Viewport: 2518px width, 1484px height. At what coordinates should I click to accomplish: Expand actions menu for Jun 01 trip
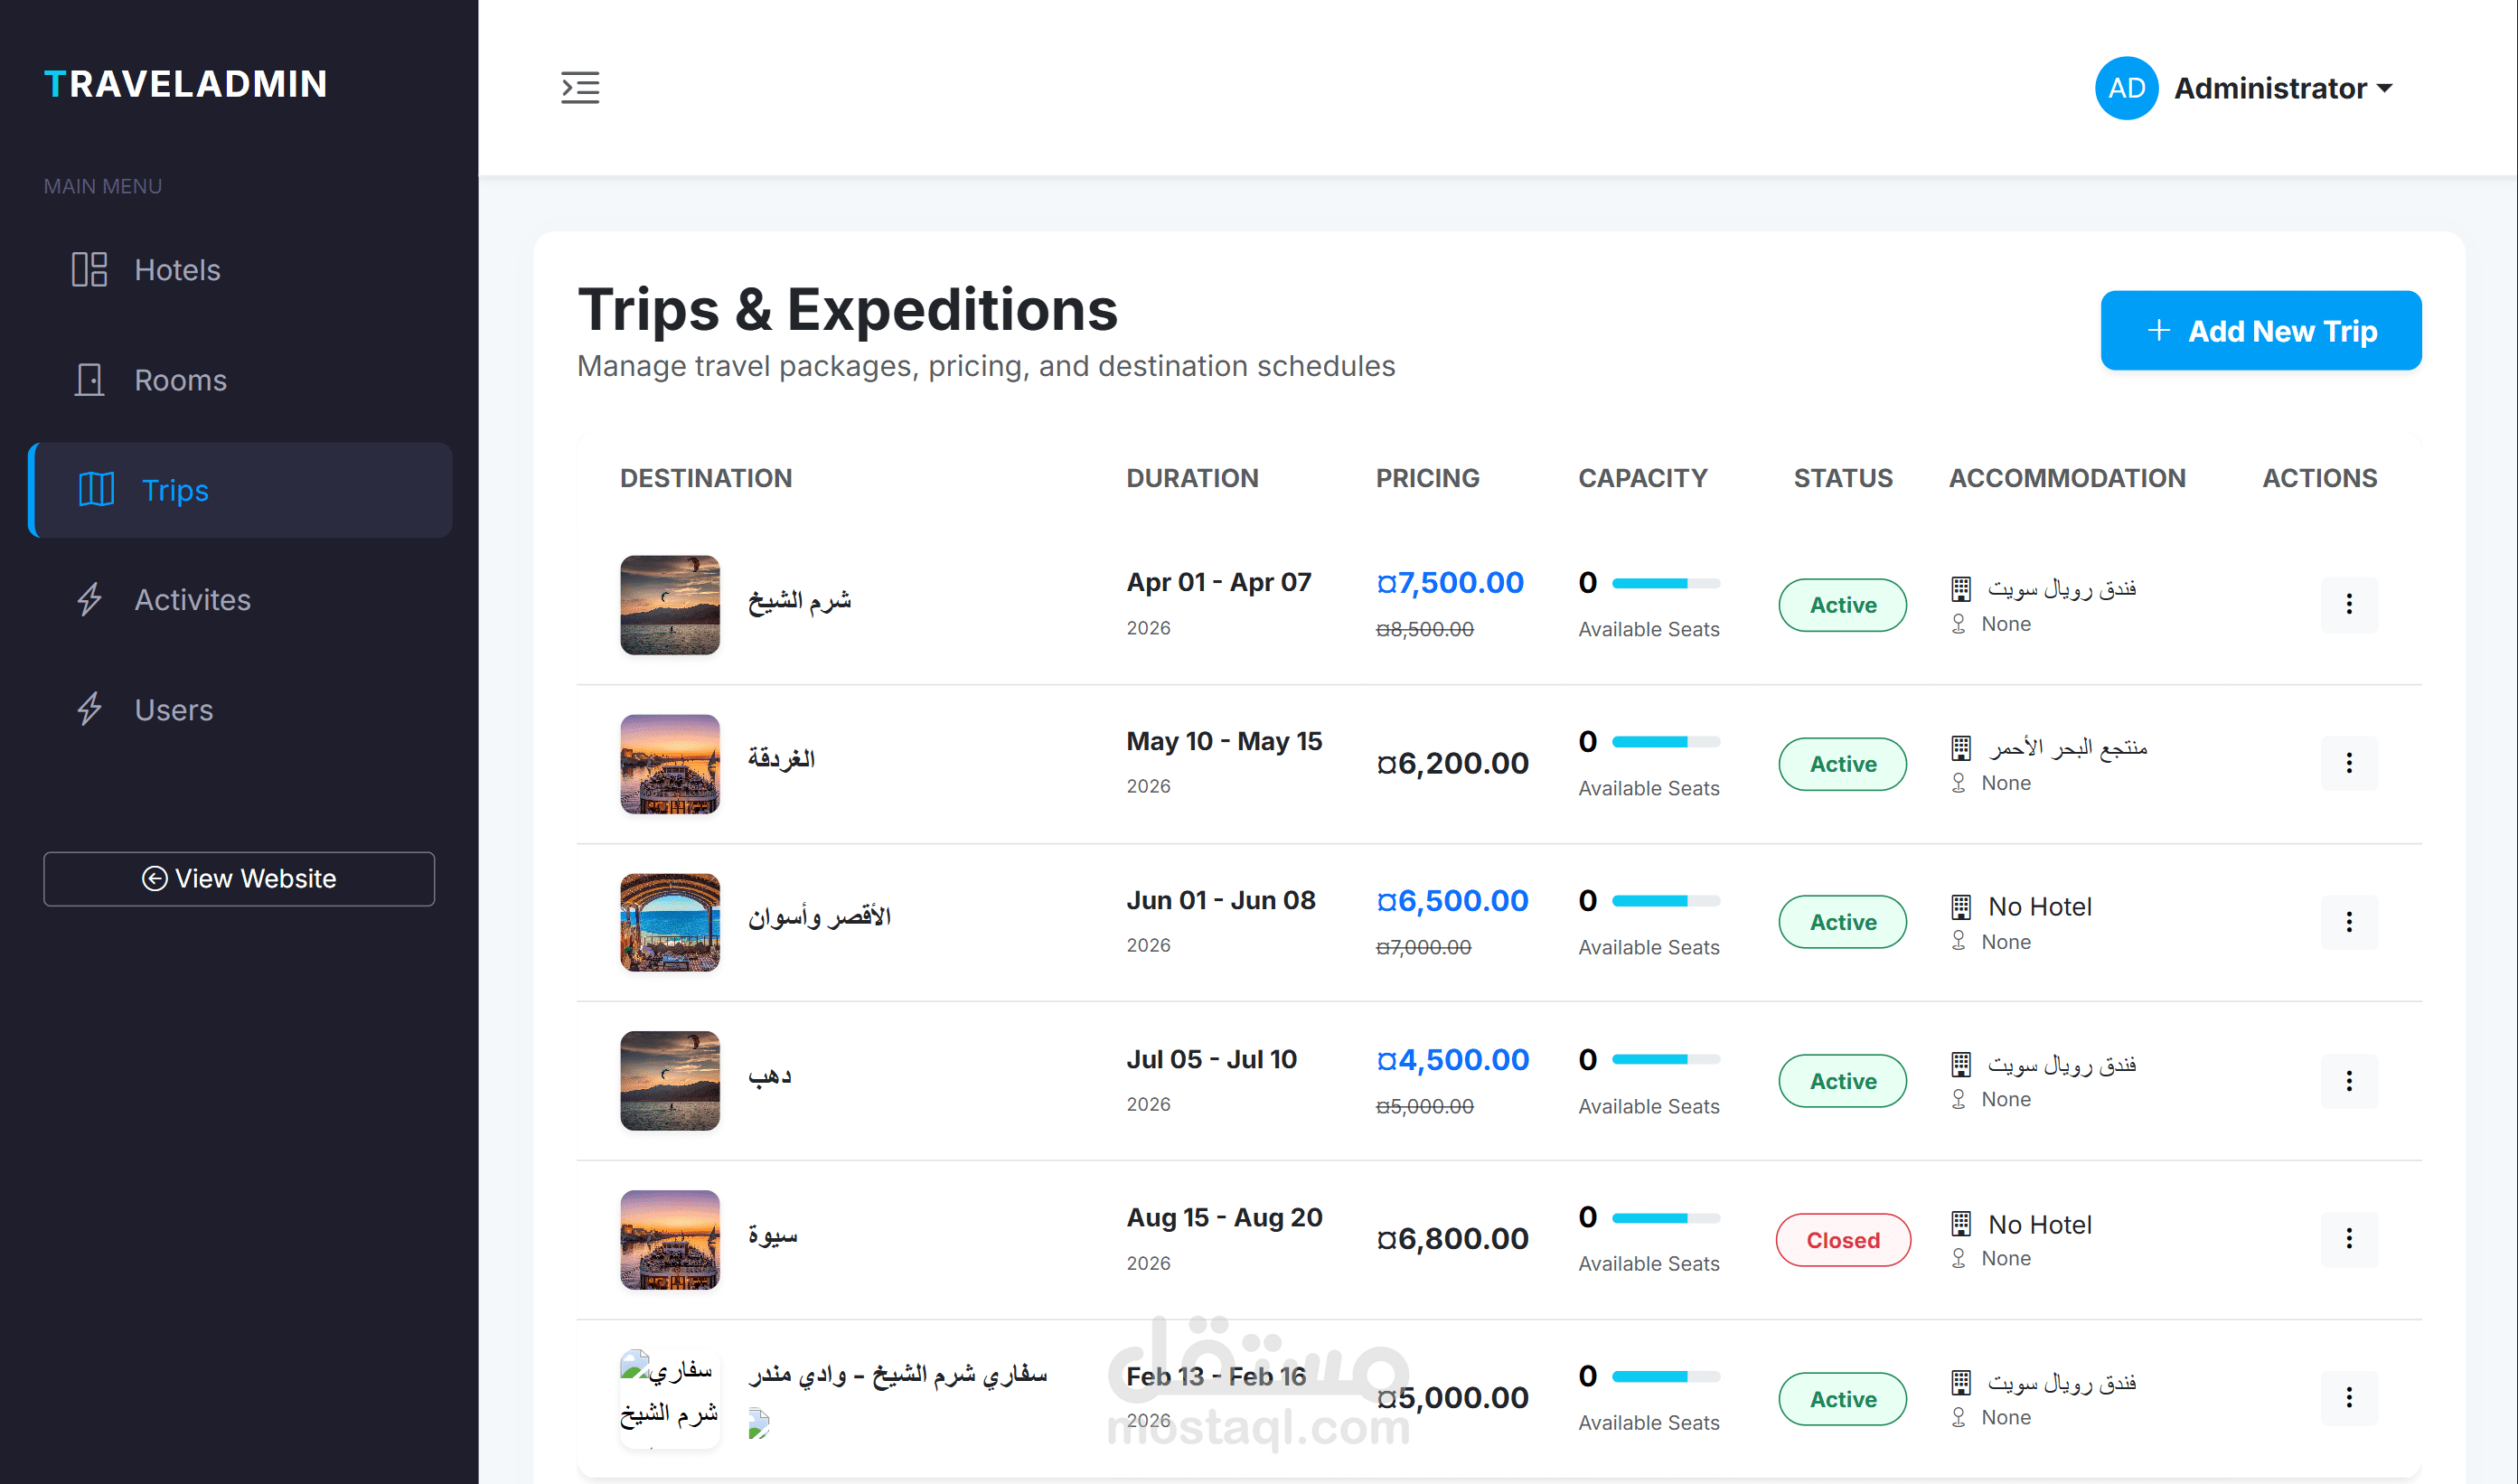[x=2349, y=922]
